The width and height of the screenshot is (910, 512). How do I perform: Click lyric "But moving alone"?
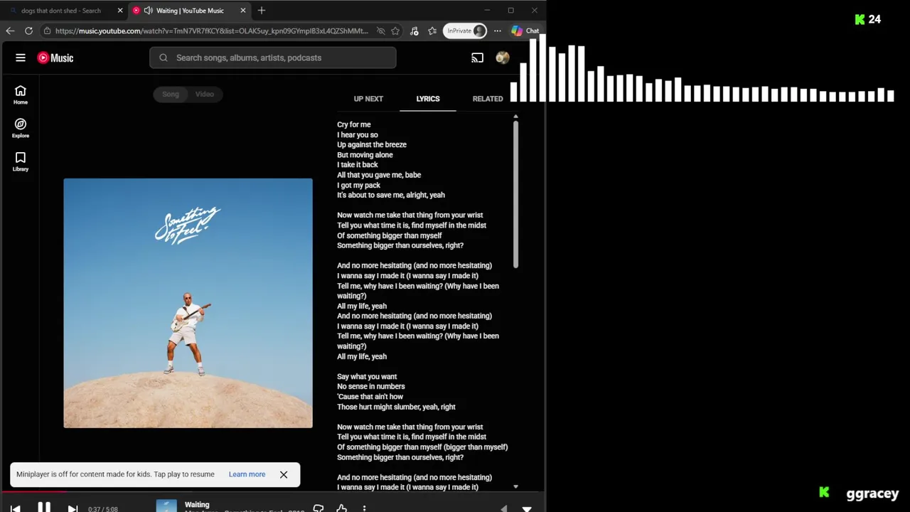click(x=365, y=155)
